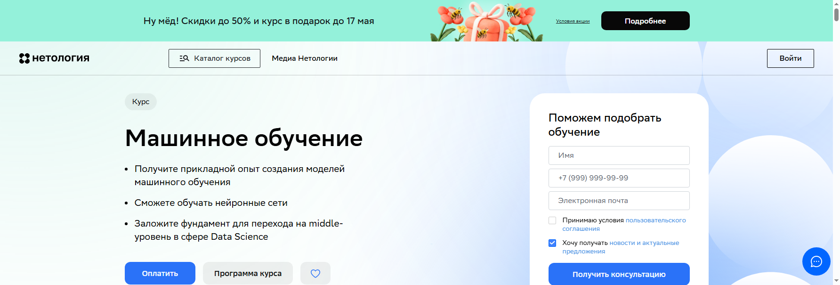Screen dimensions: 840x285
Task: Focus the phone number field
Action: click(619, 178)
